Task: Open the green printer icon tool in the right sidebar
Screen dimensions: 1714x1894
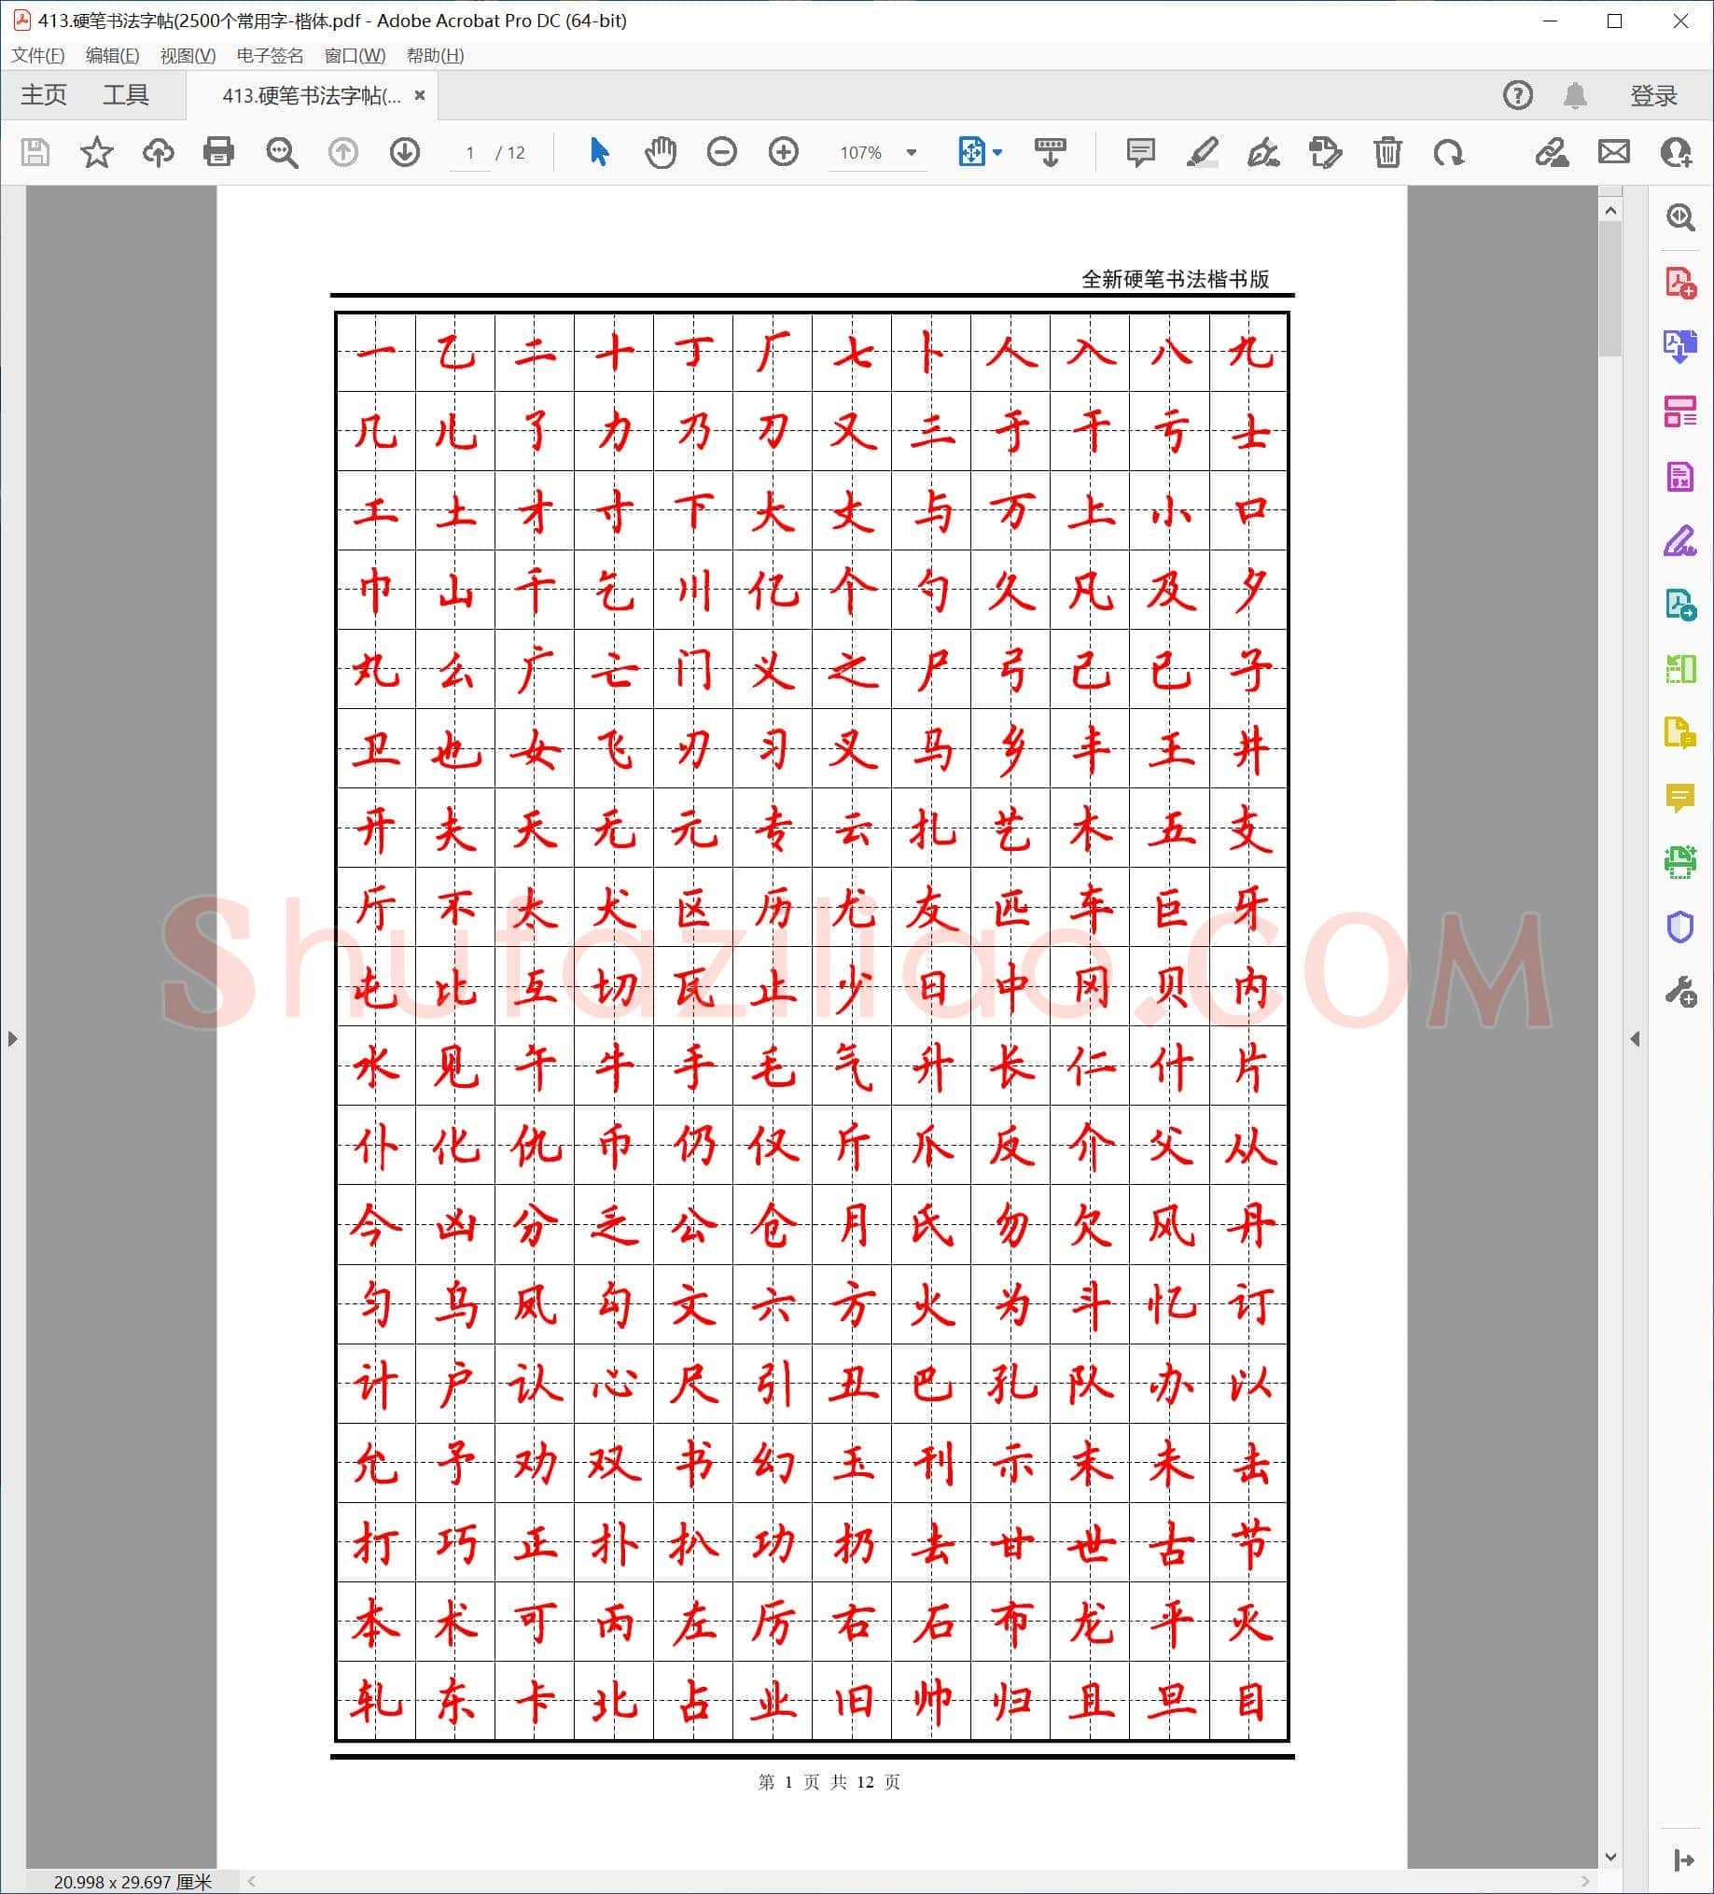Action: tap(1680, 862)
